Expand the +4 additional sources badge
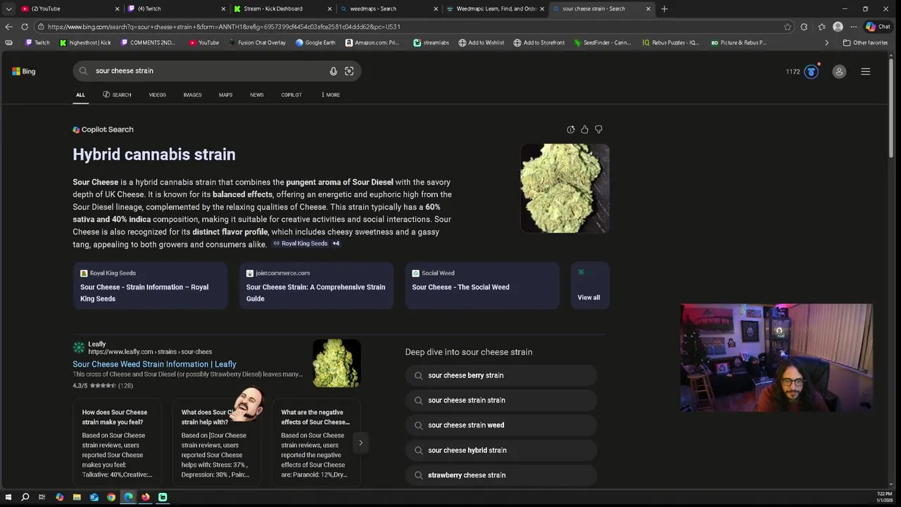This screenshot has width=901, height=507. click(336, 244)
